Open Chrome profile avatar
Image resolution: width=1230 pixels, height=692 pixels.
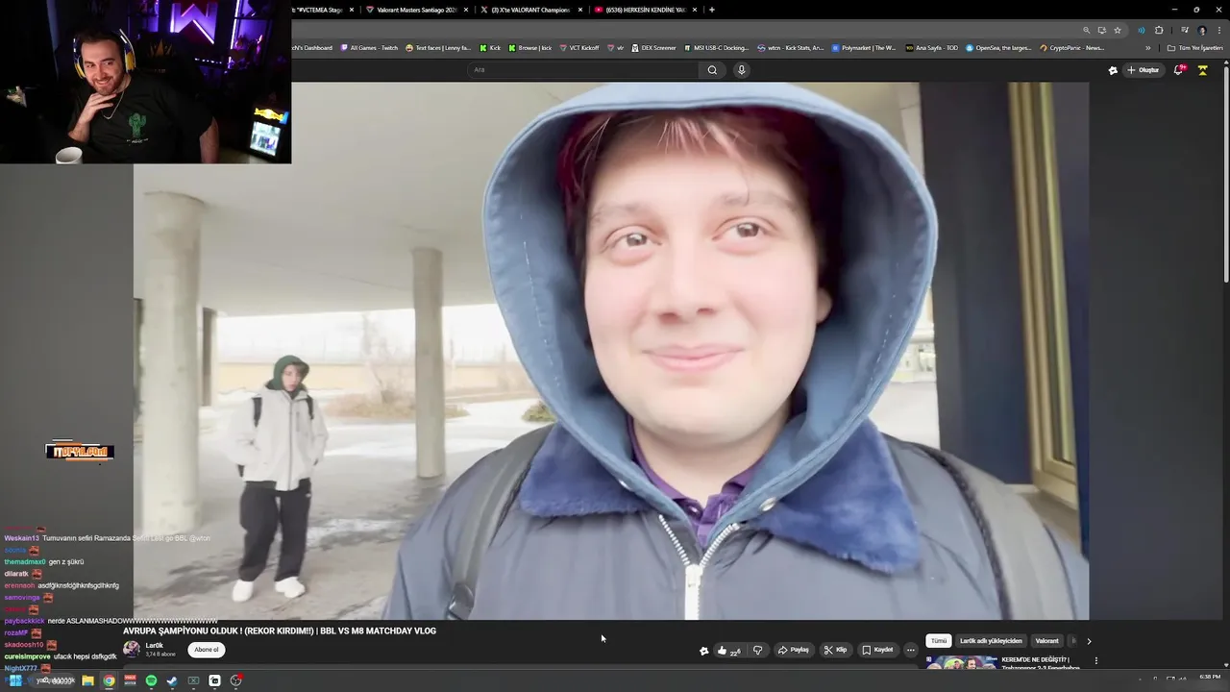click(x=1201, y=30)
